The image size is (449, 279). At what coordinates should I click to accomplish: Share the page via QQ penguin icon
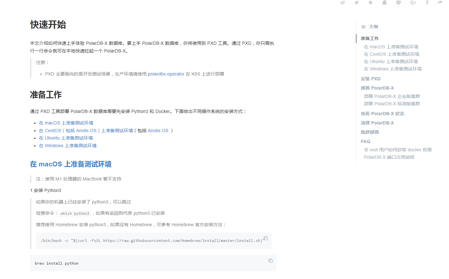coord(384,3)
